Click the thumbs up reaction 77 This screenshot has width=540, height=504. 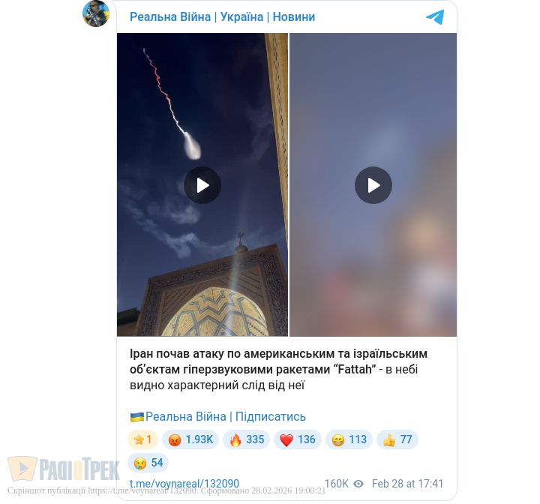tap(397, 439)
